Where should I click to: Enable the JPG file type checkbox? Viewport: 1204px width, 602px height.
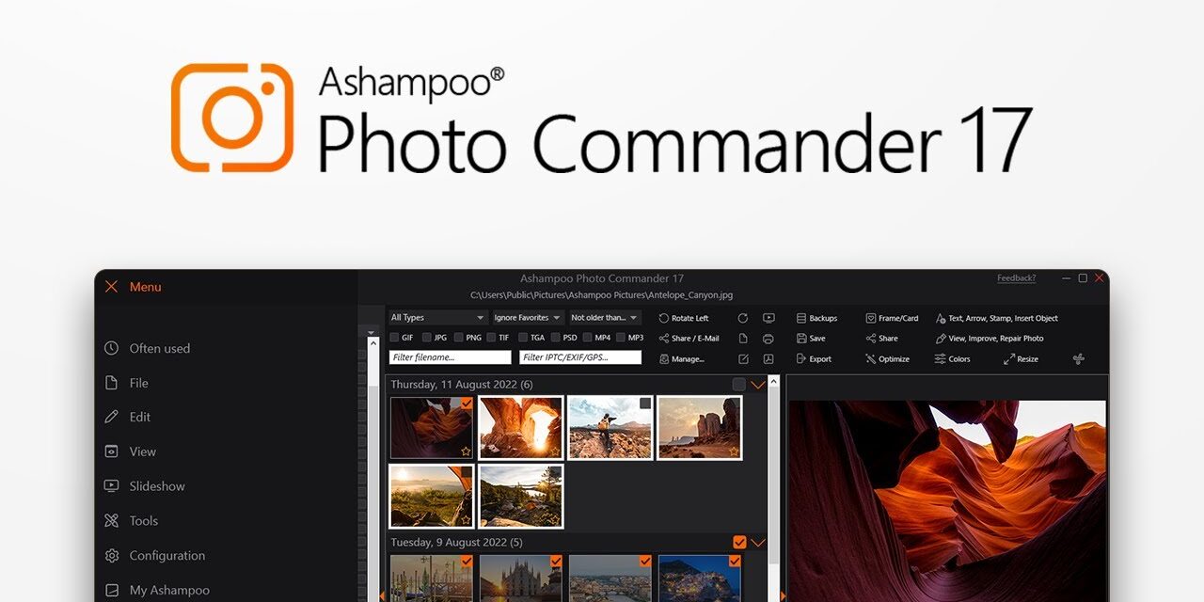[x=427, y=338]
